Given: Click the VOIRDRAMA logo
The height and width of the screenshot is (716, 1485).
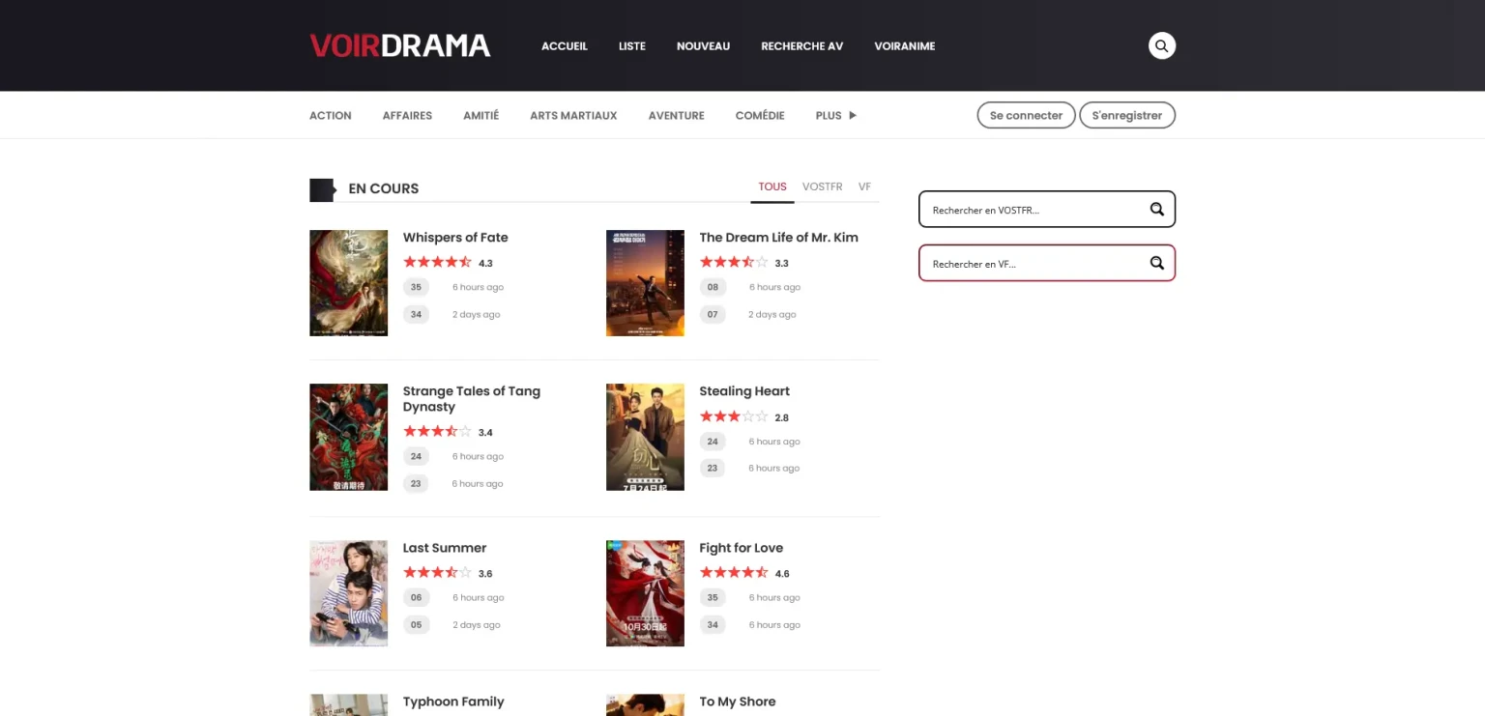Looking at the screenshot, I should click(x=400, y=45).
